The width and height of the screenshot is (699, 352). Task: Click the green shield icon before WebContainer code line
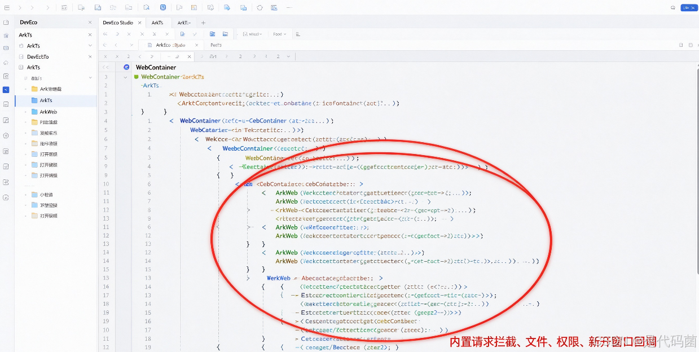pyautogui.click(x=136, y=77)
